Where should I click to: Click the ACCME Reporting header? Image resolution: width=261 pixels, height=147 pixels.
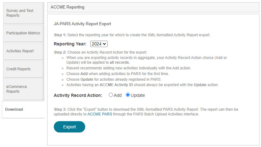click(x=153, y=7)
